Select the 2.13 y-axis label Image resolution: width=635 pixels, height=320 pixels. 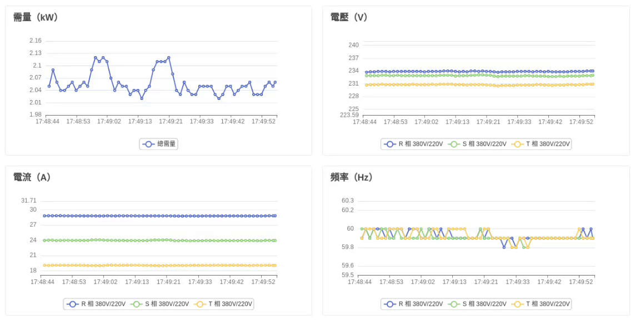click(x=35, y=53)
